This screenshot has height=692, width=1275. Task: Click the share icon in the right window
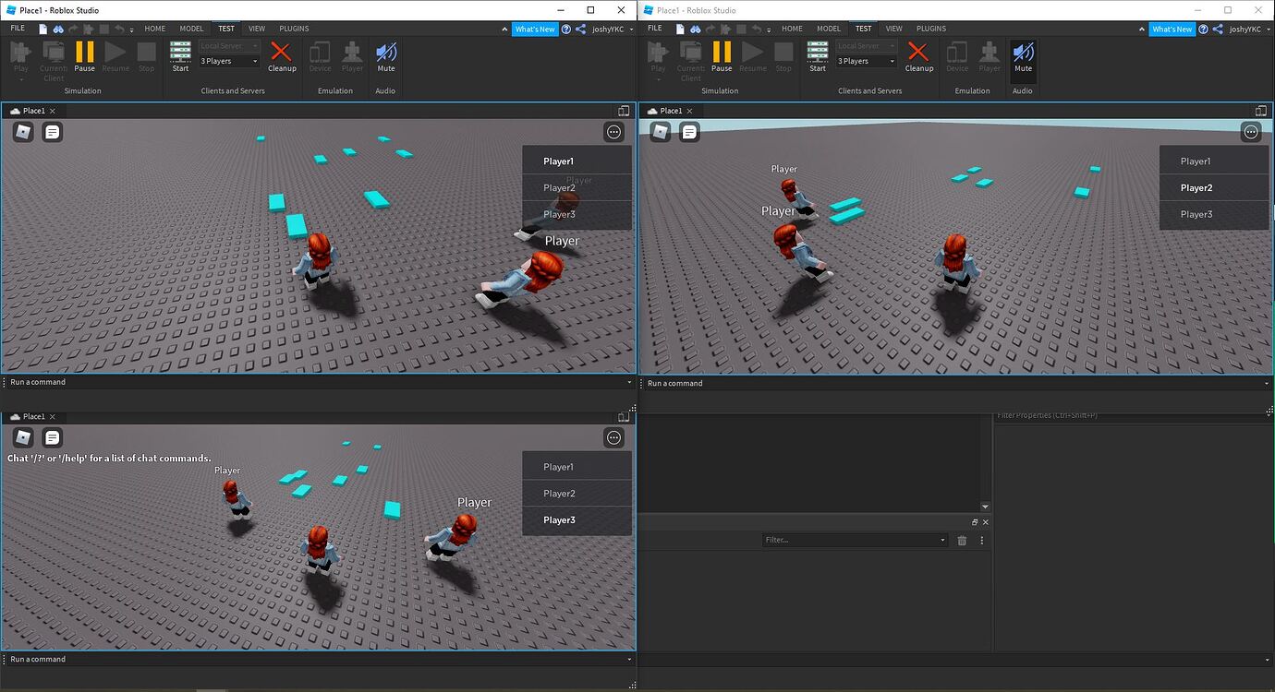[1218, 29]
